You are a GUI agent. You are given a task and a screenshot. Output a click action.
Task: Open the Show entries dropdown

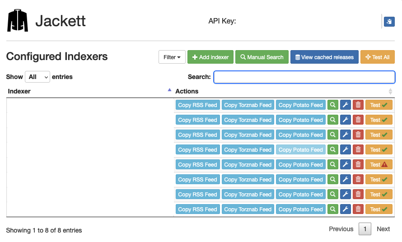click(37, 77)
